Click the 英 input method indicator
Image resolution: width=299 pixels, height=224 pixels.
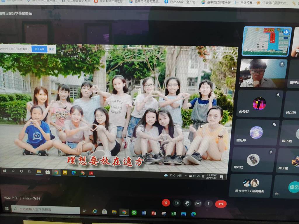point(203,176)
